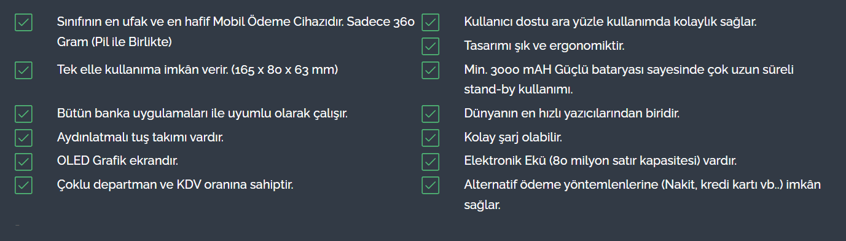This screenshot has width=846, height=241.
Task: Select the check icon beside "Bütün banka uygulamaları"
Action: point(23,114)
